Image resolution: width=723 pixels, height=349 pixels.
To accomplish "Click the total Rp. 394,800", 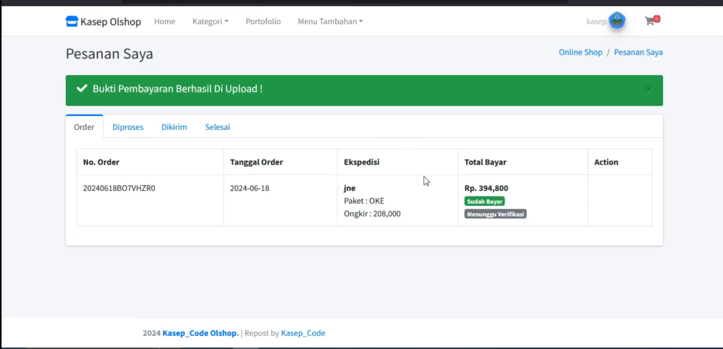I will coord(486,188).
